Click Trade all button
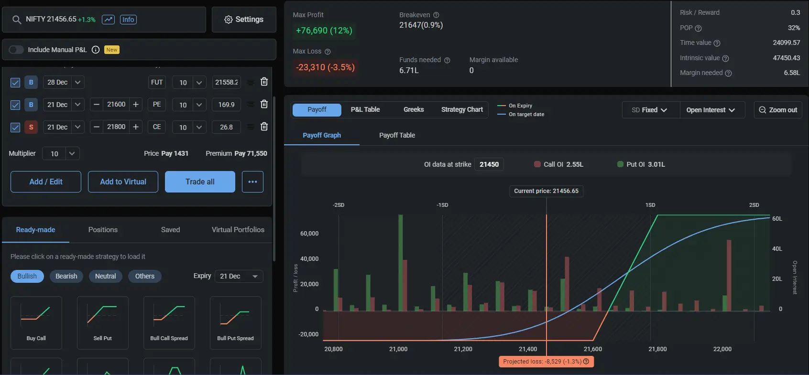This screenshot has width=809, height=375. pos(200,182)
